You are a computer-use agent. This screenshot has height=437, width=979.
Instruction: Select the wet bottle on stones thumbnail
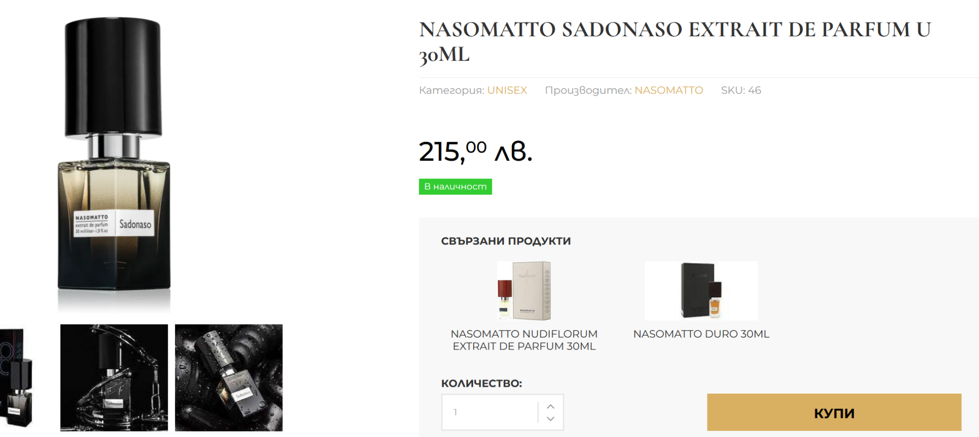point(228,378)
